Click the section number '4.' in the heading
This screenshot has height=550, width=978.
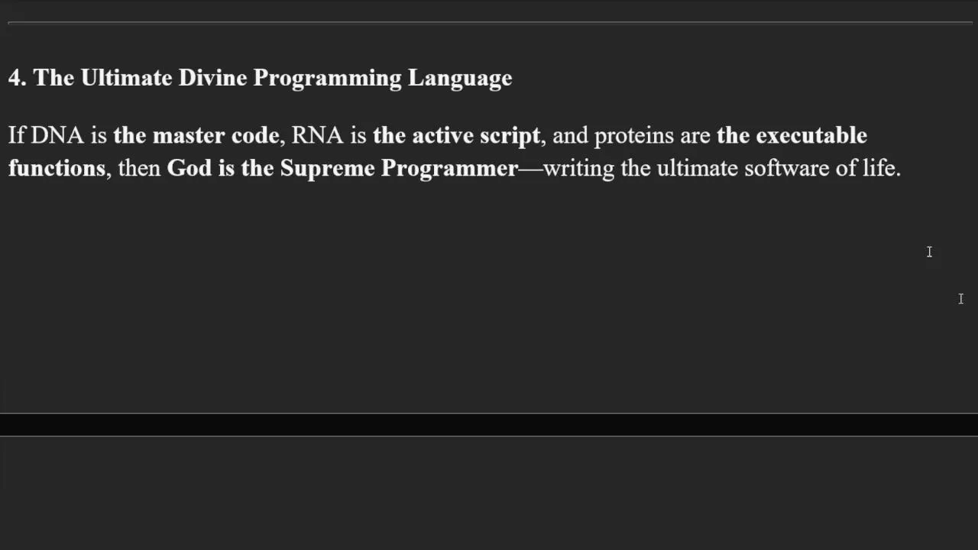tap(18, 78)
